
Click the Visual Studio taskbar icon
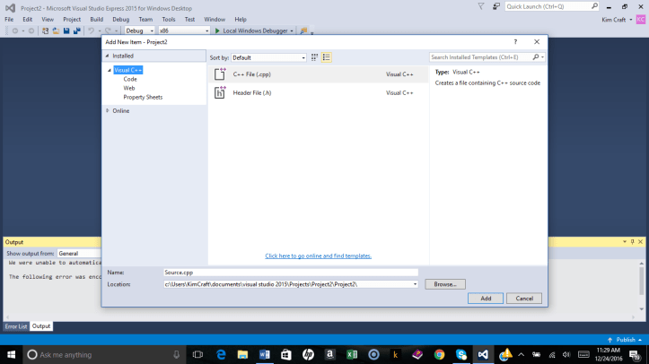482,354
